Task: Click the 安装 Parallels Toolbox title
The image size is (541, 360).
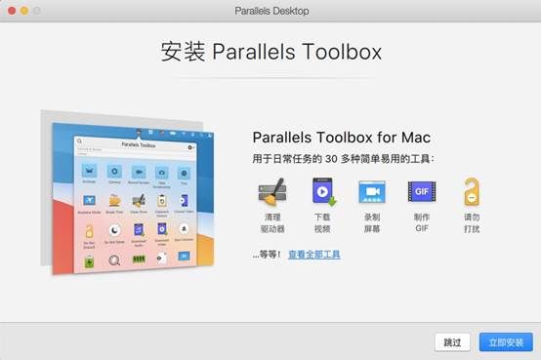Action: coord(271,52)
